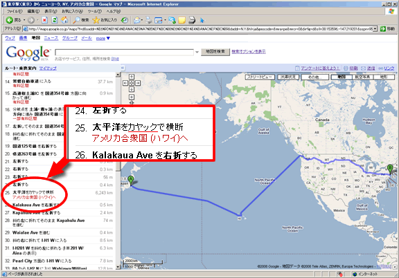Open グループ link in top navigation
Screen dimensions: 399x278
coord(70,38)
